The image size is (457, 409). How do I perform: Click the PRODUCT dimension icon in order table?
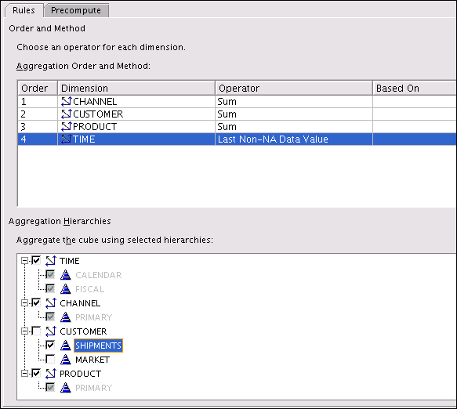coord(66,126)
